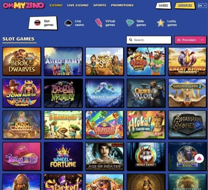Open the Aloha! Cluster Pays game
This screenshot has width=208, height=190.
coord(146,125)
